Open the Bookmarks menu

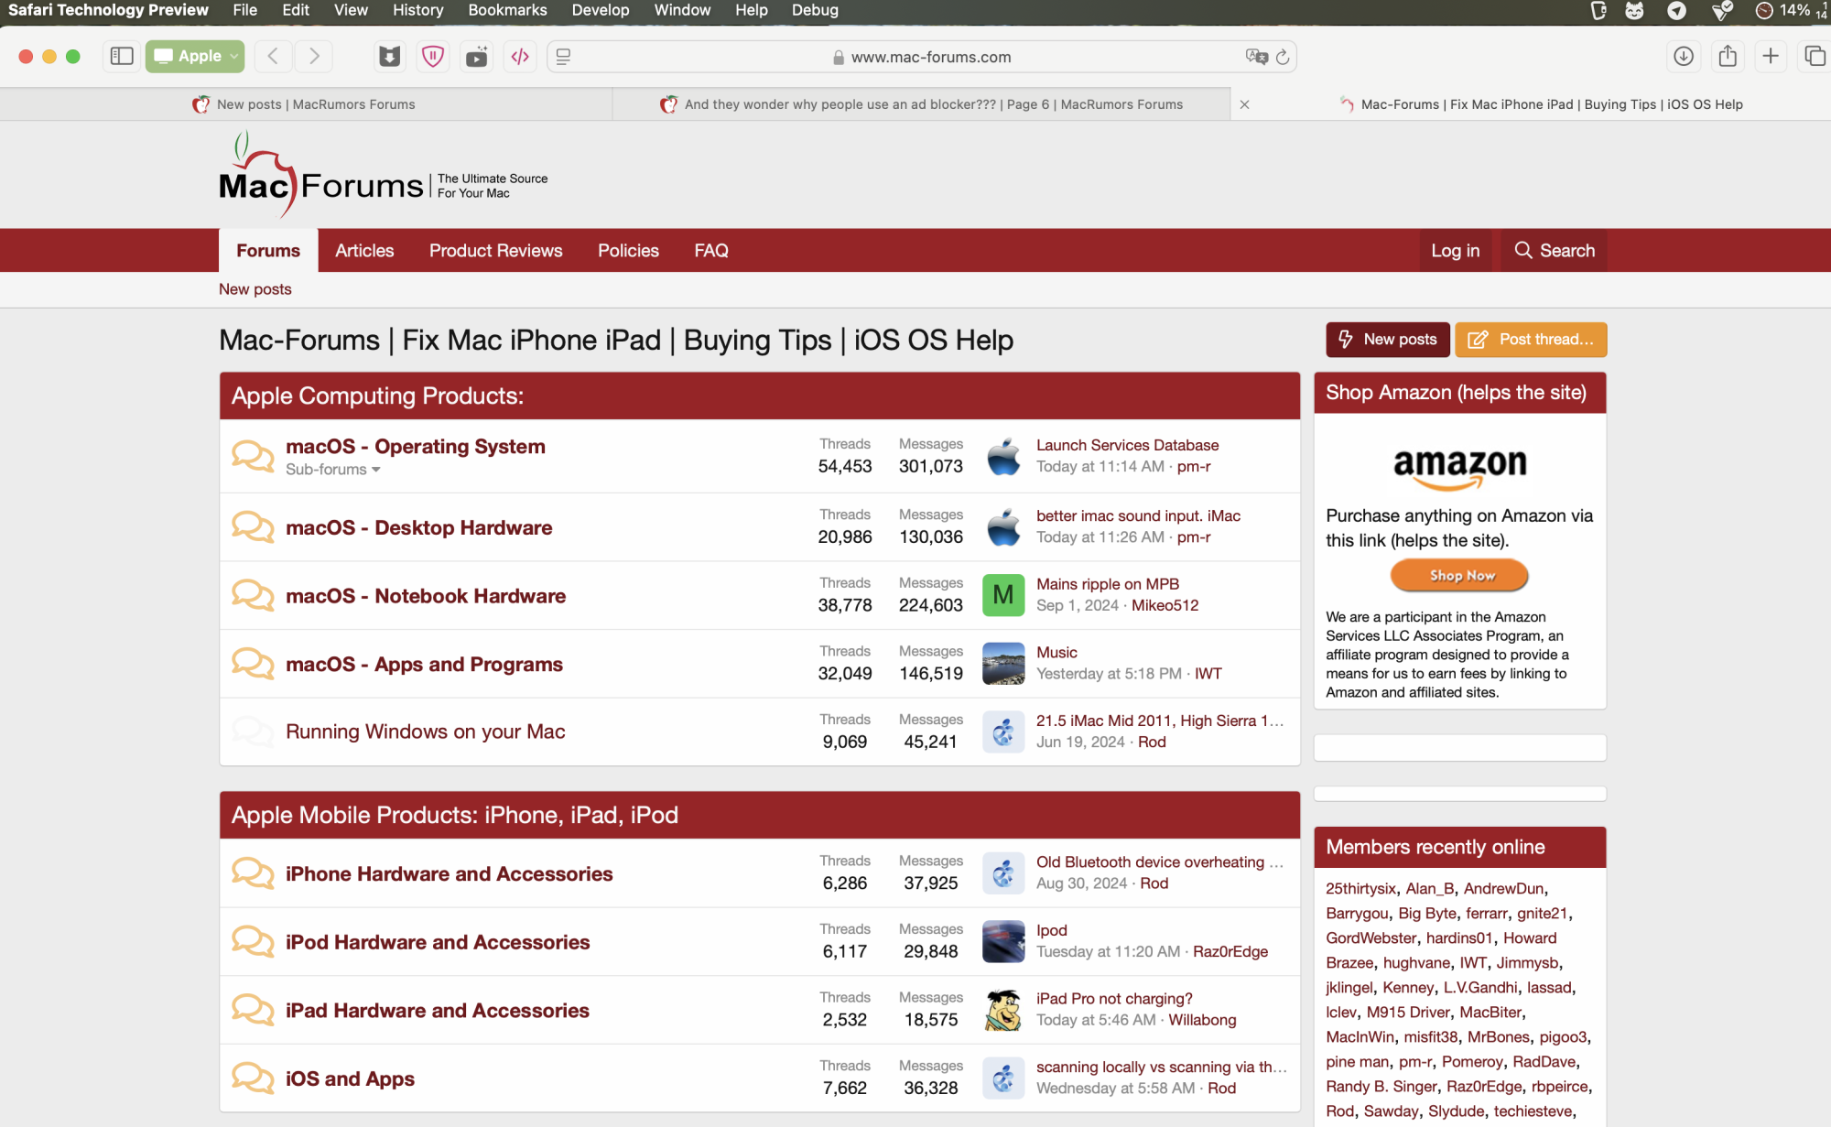(507, 10)
